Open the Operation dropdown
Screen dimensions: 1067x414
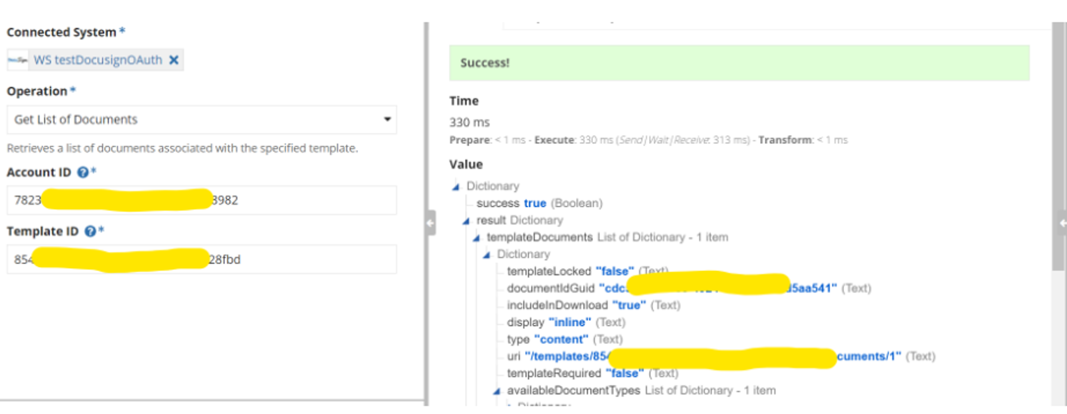click(202, 120)
